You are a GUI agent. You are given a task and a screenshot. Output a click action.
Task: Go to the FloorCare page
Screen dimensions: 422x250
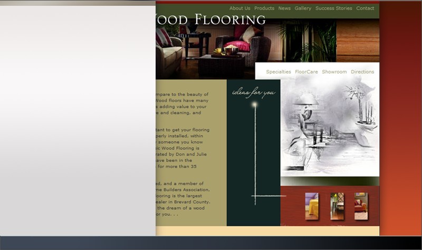(306, 72)
